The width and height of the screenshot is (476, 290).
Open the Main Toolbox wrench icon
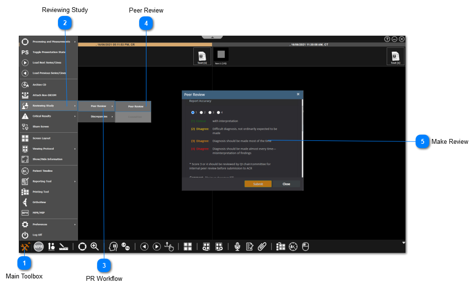[x=25, y=247]
